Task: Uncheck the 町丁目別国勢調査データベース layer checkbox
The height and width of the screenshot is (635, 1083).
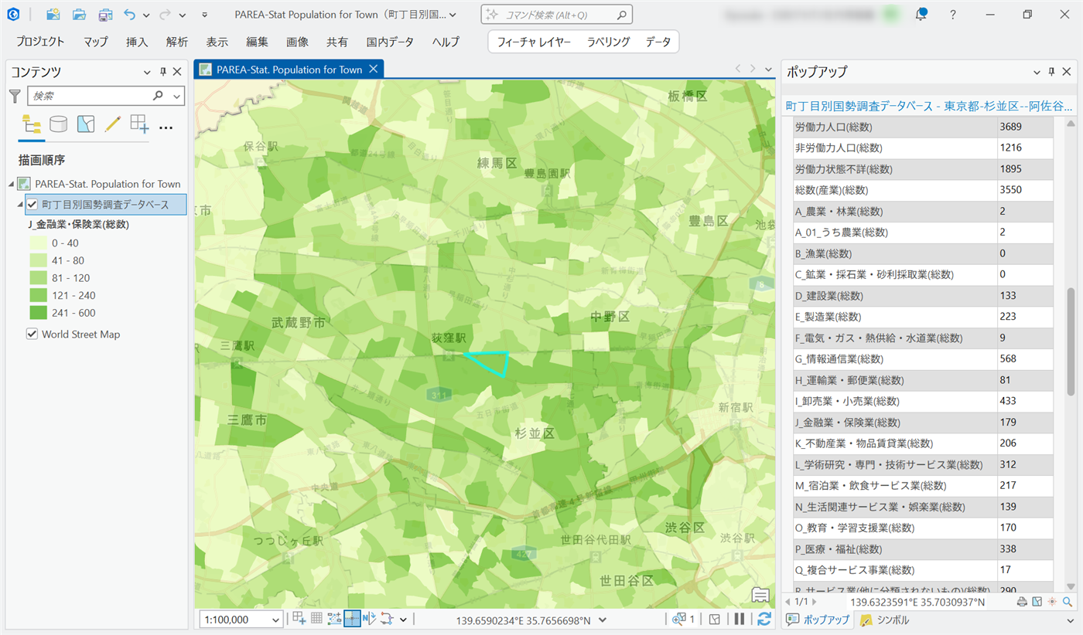Action: pos(32,204)
